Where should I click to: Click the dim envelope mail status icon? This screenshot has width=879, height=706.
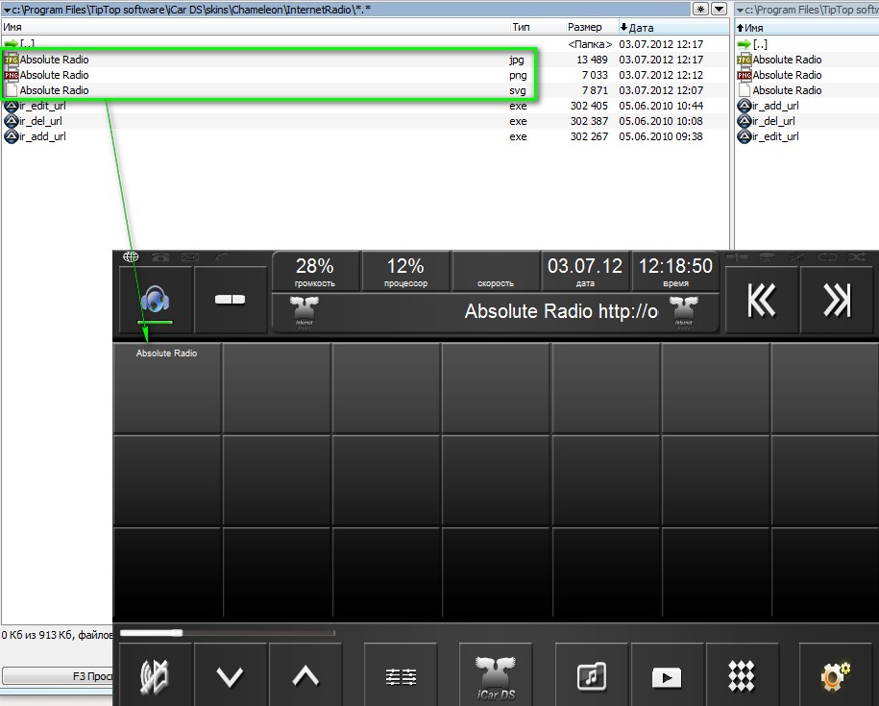point(190,256)
